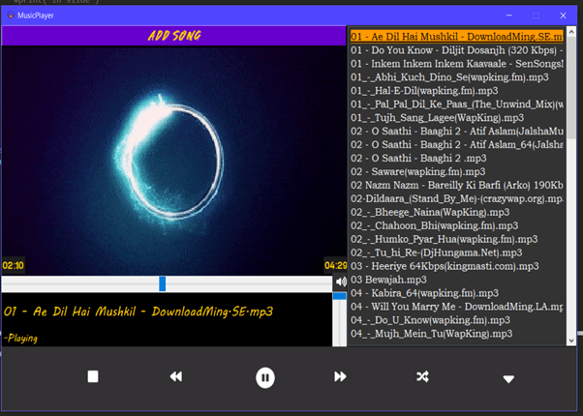Select 'O Saathi - Baaghi 2 - Atif Aslam_64' song
This screenshot has height=416, width=583.
456,144
